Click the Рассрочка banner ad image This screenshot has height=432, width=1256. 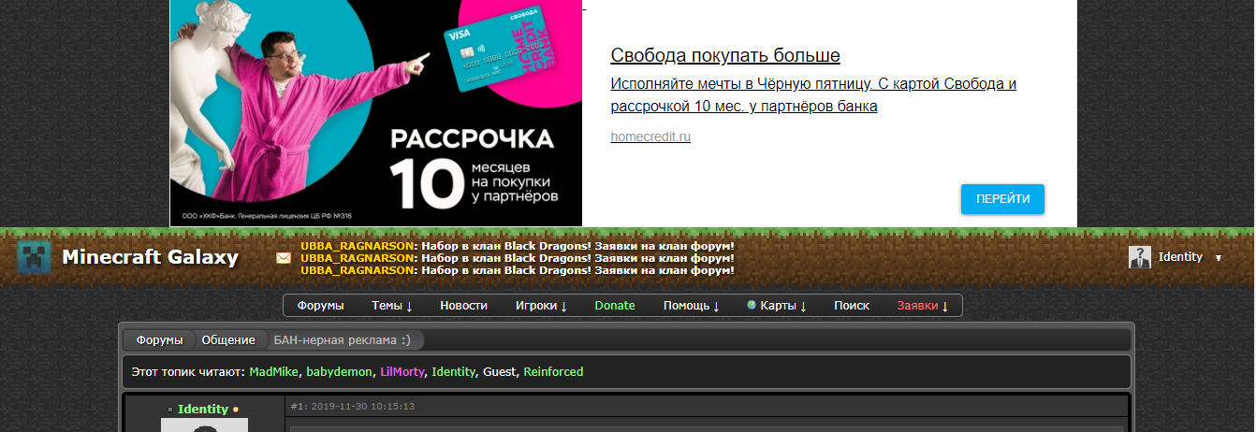375,113
